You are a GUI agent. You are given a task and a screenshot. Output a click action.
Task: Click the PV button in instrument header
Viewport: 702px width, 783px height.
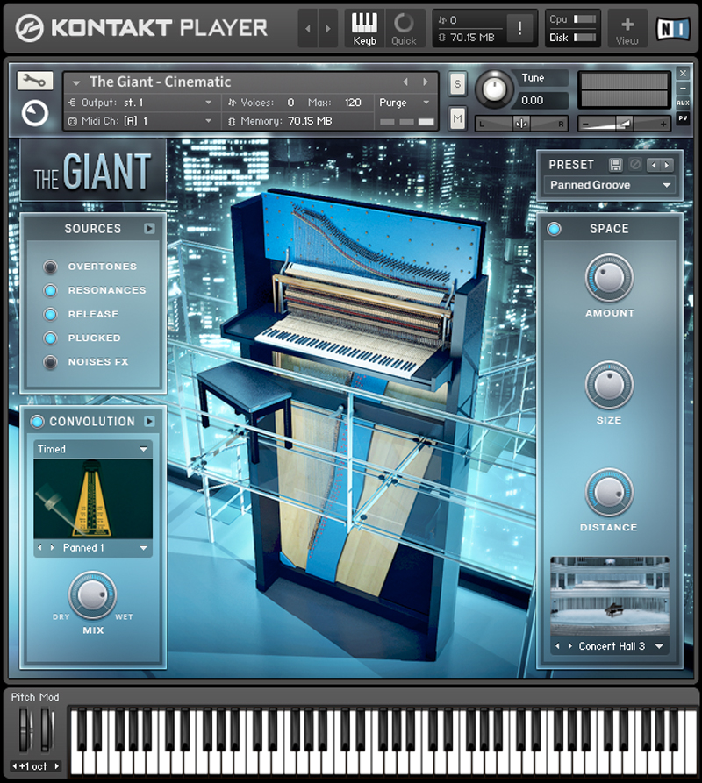click(683, 117)
